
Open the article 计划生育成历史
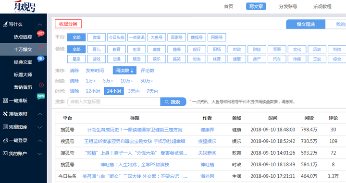pyautogui.click(x=135, y=130)
